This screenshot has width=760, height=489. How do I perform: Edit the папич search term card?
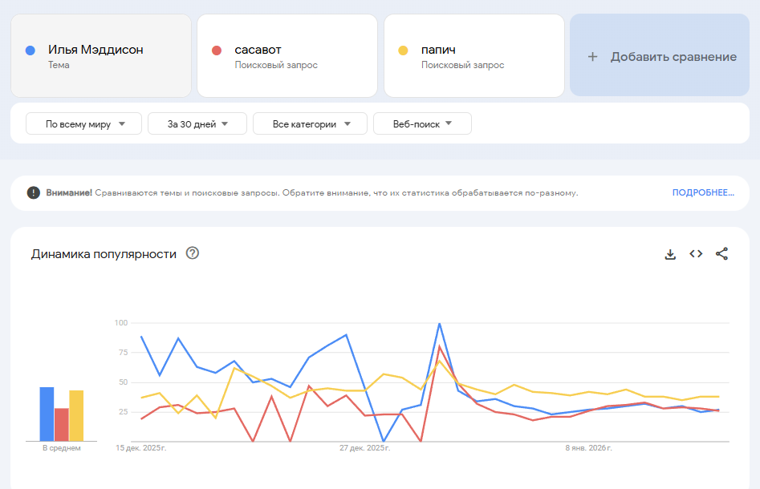coord(473,56)
